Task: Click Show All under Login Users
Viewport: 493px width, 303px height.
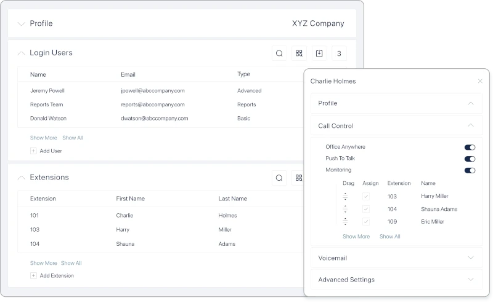Action: 73,138
